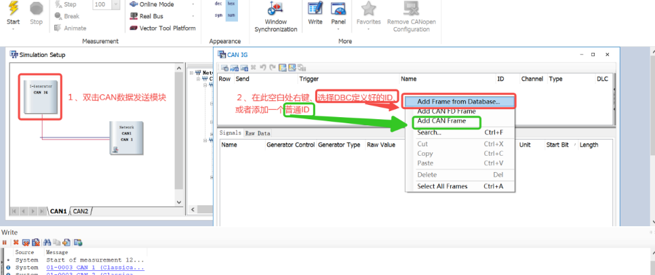Click the add CAN FD frame toolbar icon
655x275 pixels.
(235, 68)
